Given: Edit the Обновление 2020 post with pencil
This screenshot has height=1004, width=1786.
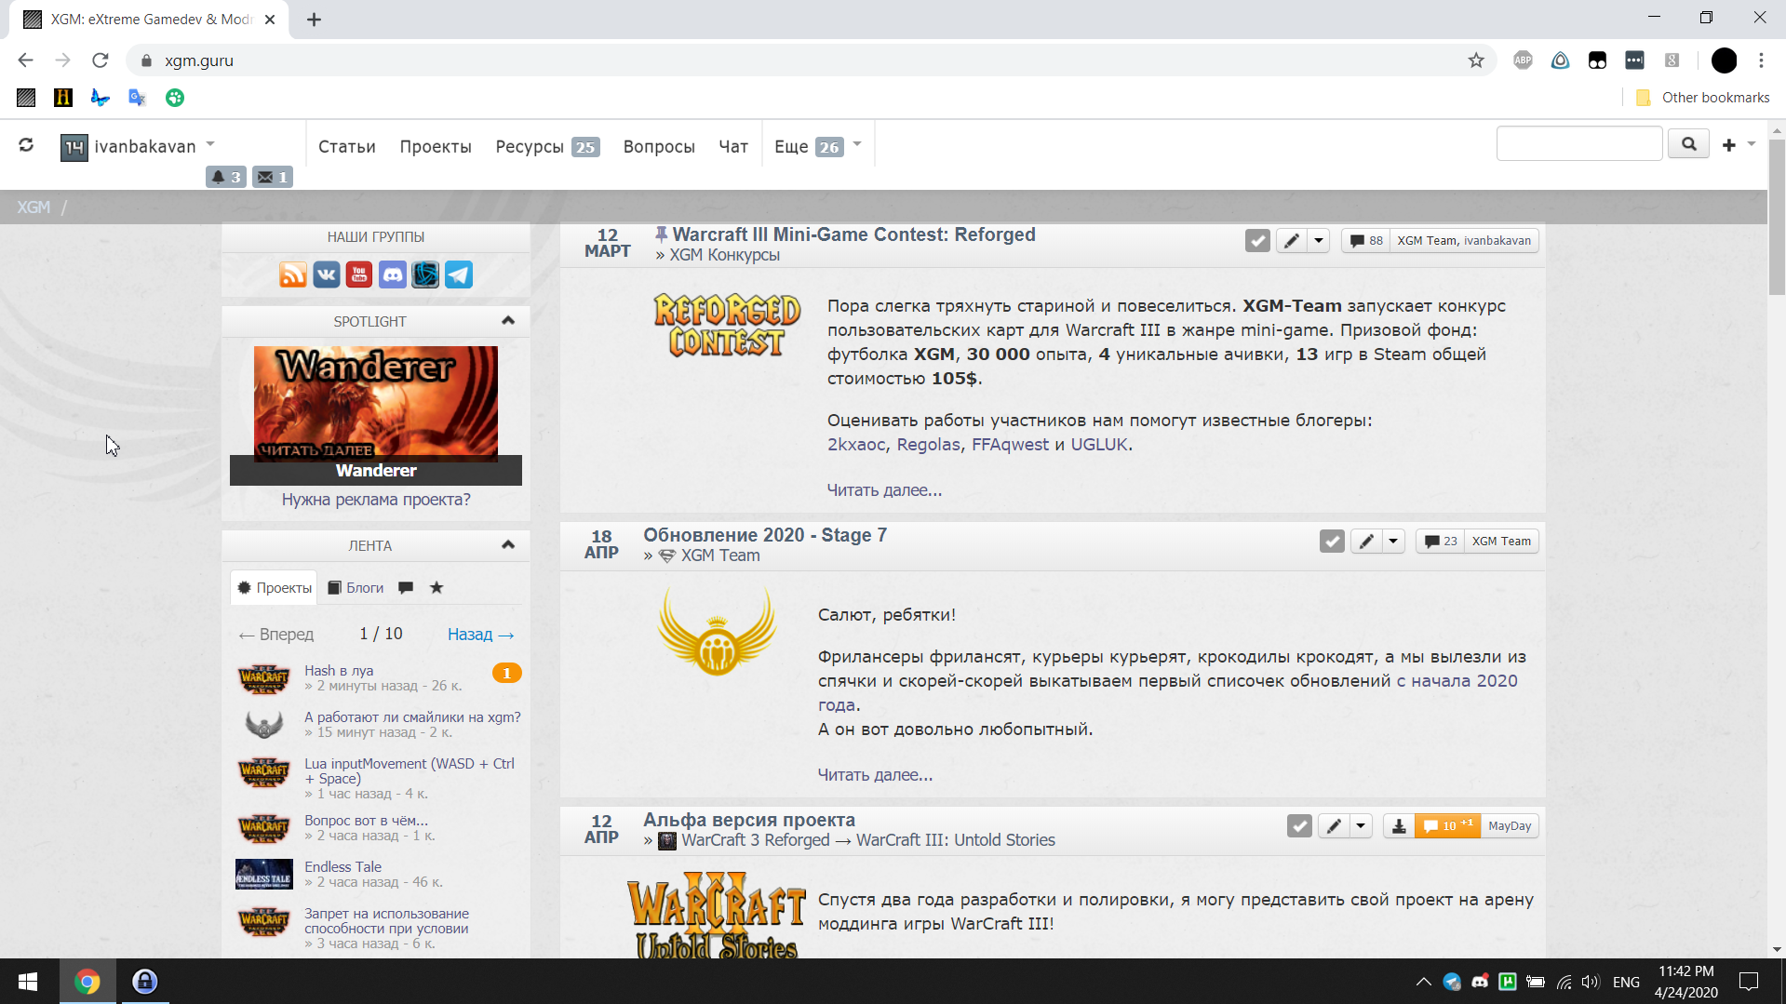Looking at the screenshot, I should tap(1366, 542).
